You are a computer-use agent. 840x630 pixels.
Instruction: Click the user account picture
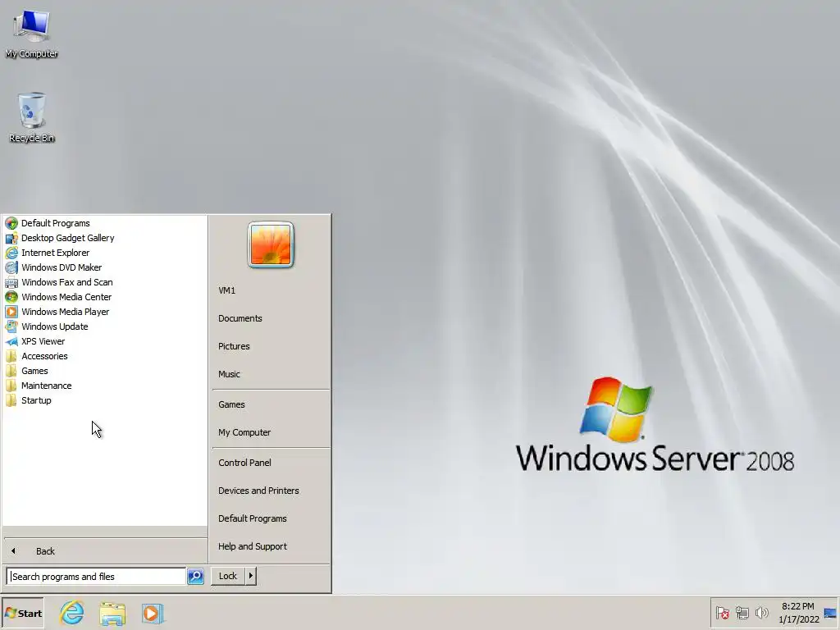(x=271, y=244)
